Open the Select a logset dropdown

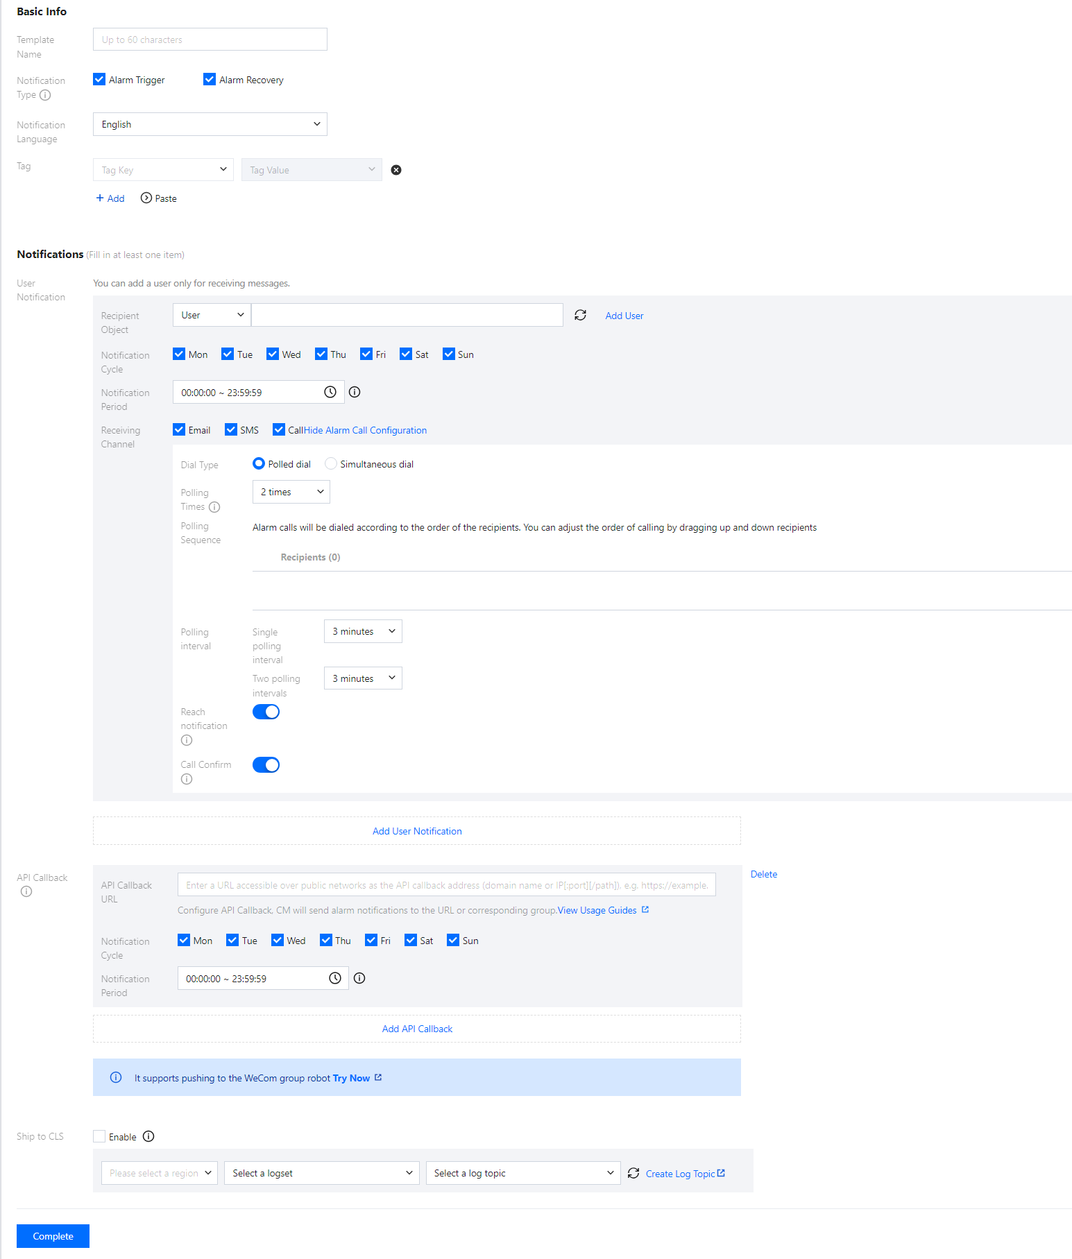[321, 1173]
